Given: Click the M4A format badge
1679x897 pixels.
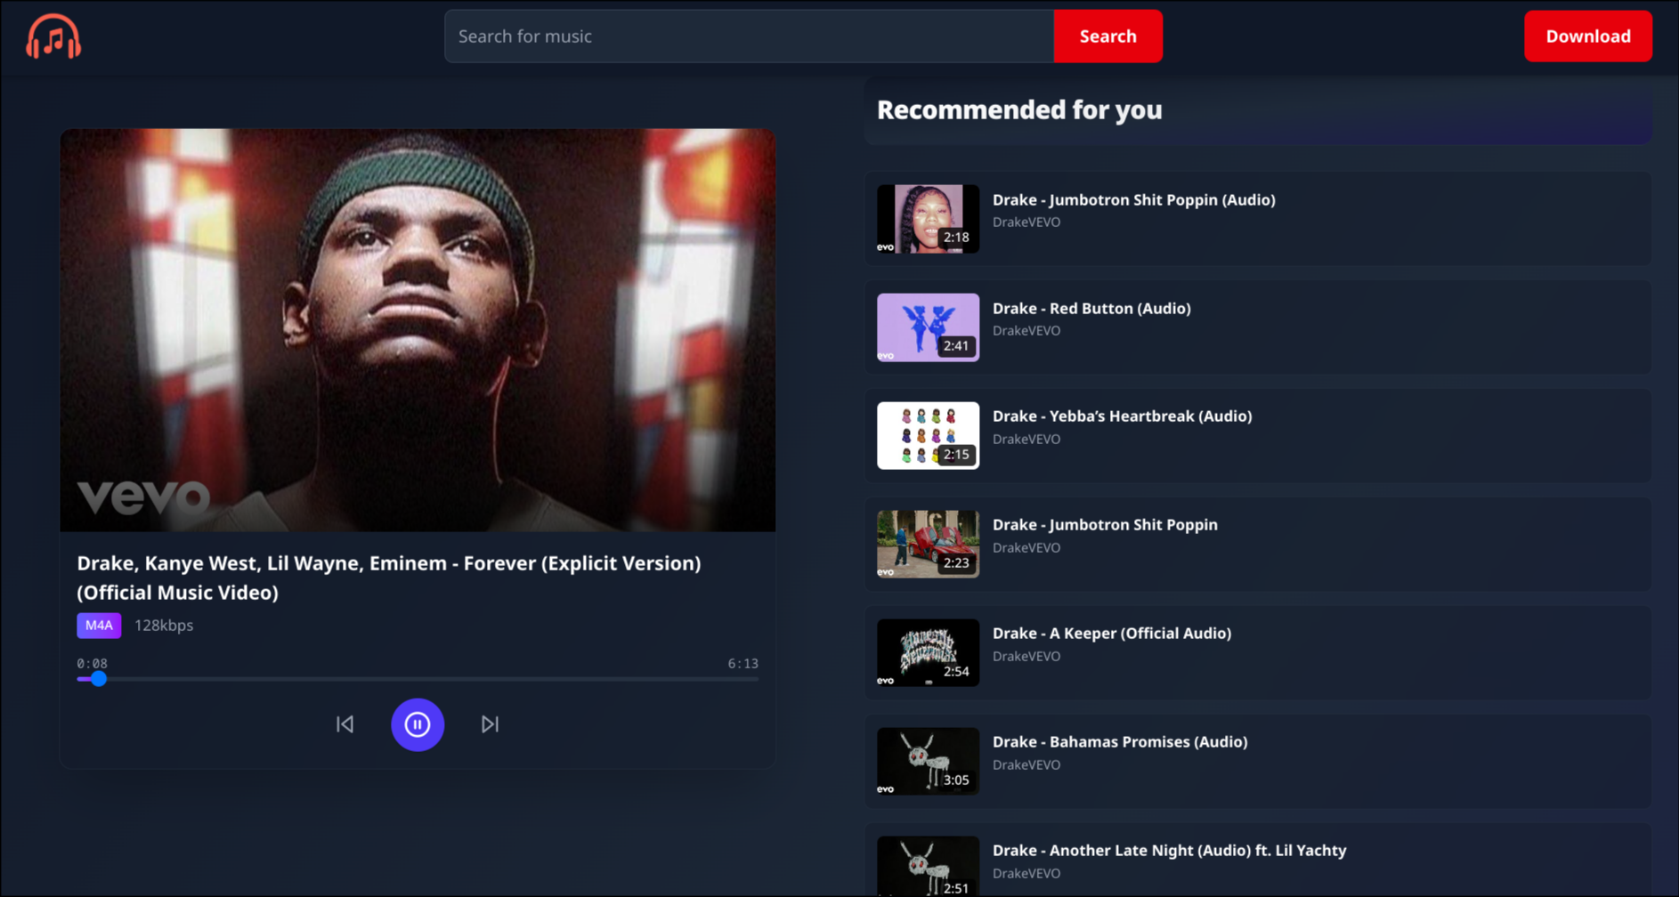Looking at the screenshot, I should click(98, 626).
